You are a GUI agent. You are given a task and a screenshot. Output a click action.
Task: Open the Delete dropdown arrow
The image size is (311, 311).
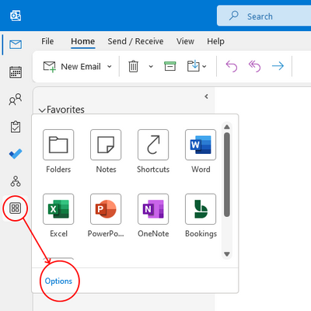pos(151,67)
